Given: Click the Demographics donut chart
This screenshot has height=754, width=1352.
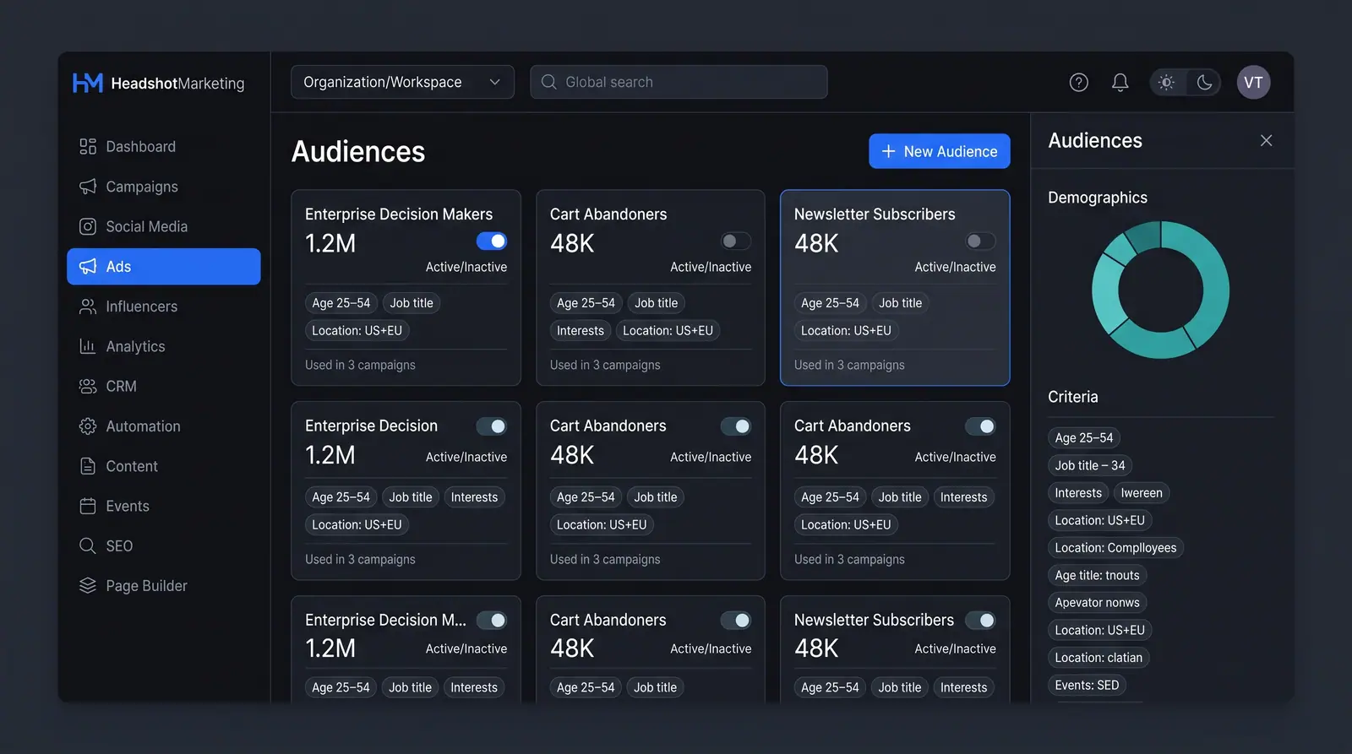Looking at the screenshot, I should 1160,290.
